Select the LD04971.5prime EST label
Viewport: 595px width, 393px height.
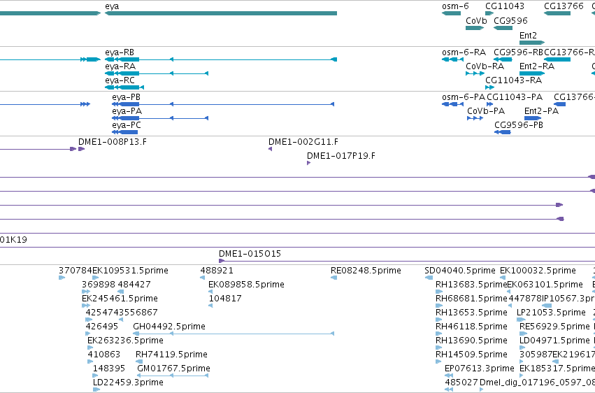[x=554, y=341]
